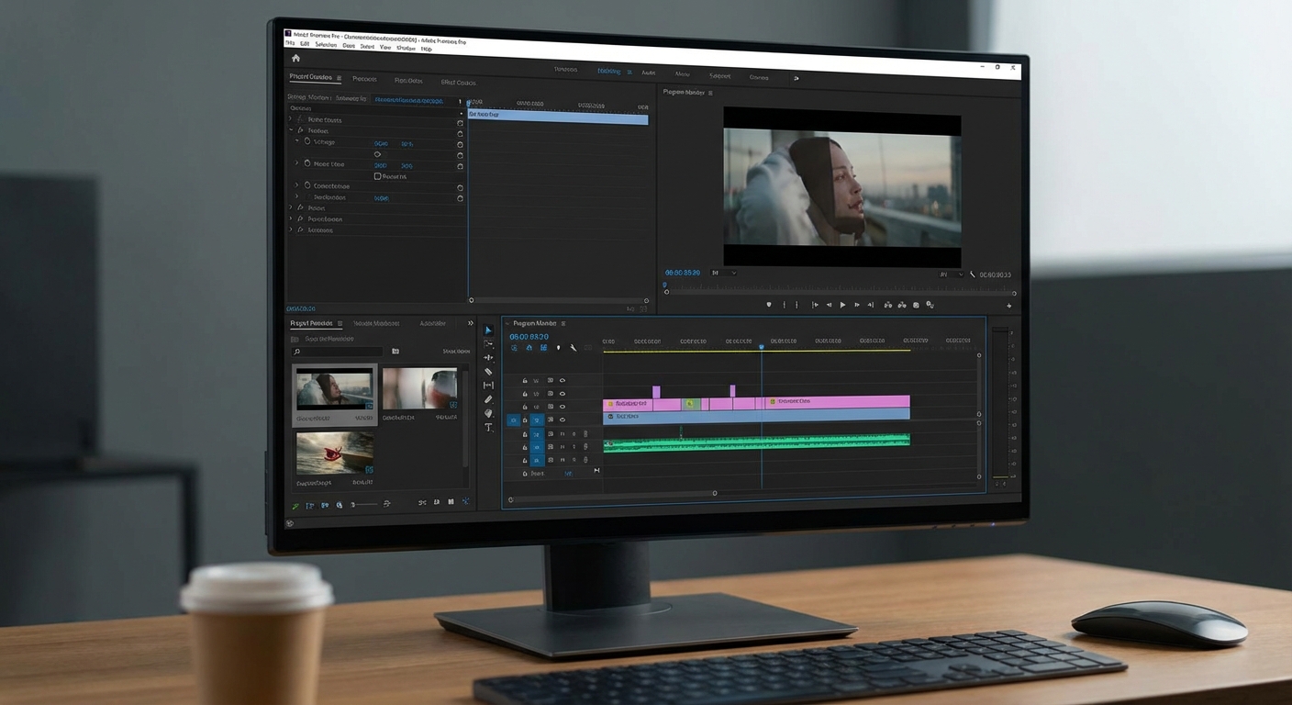Select the Type tool
Image resolution: width=1292 pixels, height=705 pixels.
488,427
